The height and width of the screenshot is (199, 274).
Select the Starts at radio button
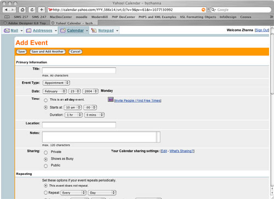pyautogui.click(x=45, y=107)
